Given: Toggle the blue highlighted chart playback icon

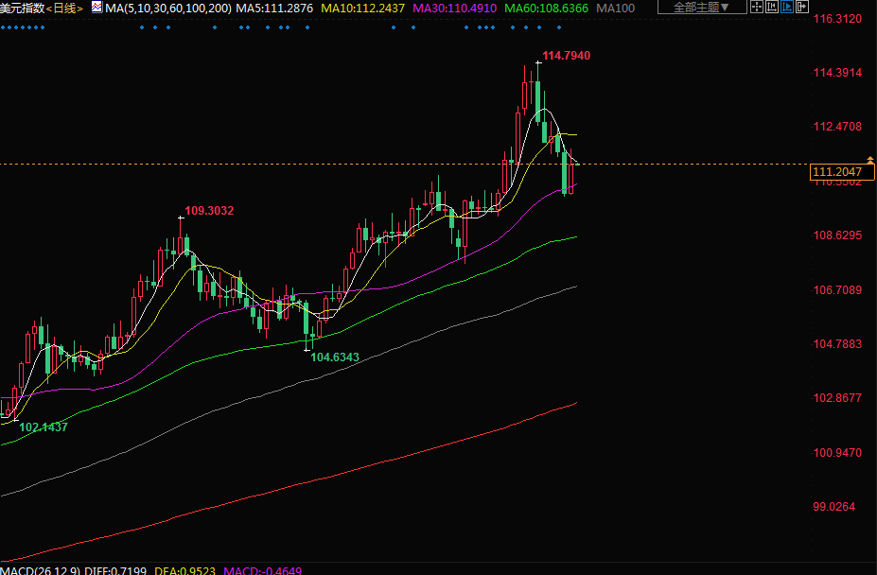Looking at the screenshot, I should coord(787,7).
